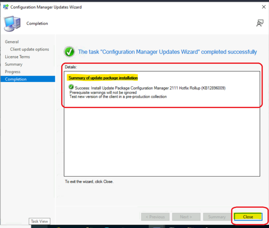Click the Close button to exit wizard
Screen dimensions: 269x228
[x=248, y=217]
